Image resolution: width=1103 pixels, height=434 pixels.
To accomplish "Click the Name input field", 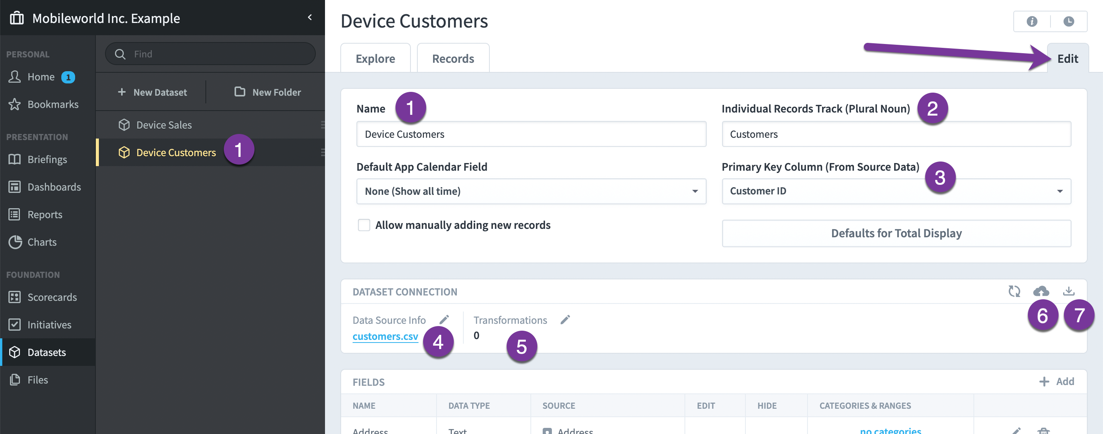I will 531,134.
